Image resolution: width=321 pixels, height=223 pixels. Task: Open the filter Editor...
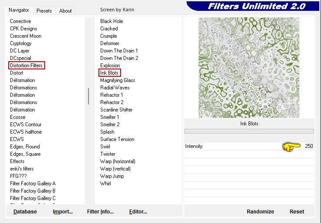pos(138,212)
